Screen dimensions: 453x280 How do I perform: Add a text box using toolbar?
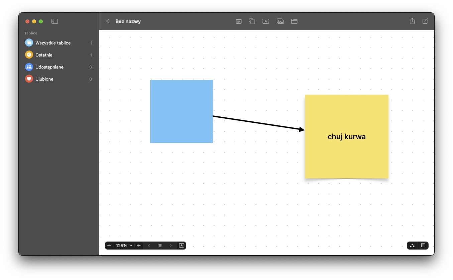(266, 21)
